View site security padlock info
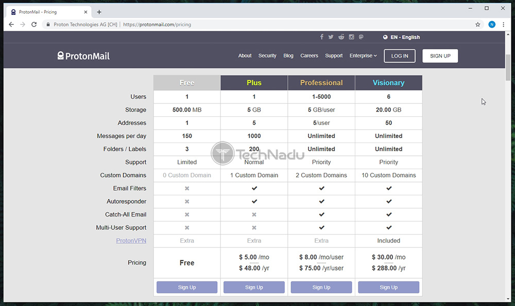The width and height of the screenshot is (515, 306). [48, 24]
